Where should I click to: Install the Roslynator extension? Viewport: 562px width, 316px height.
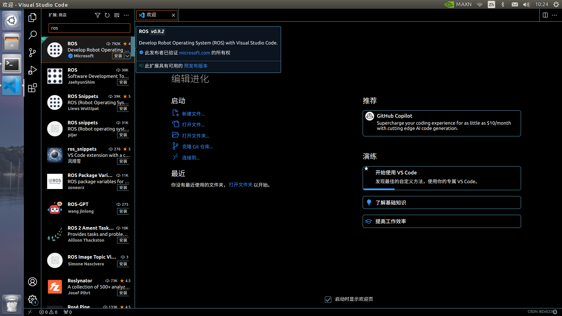[x=123, y=293]
